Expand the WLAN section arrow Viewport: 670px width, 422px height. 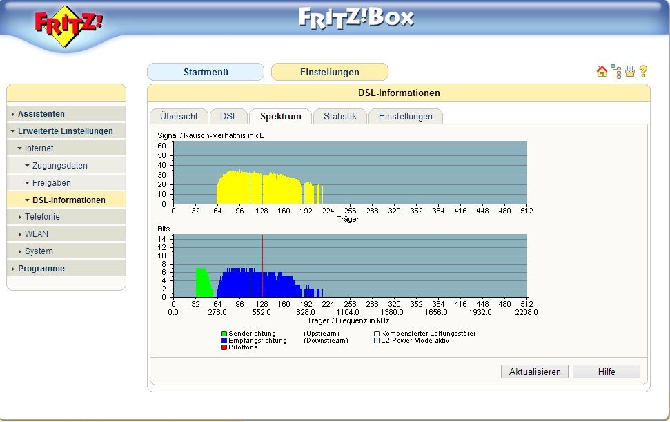(x=19, y=234)
